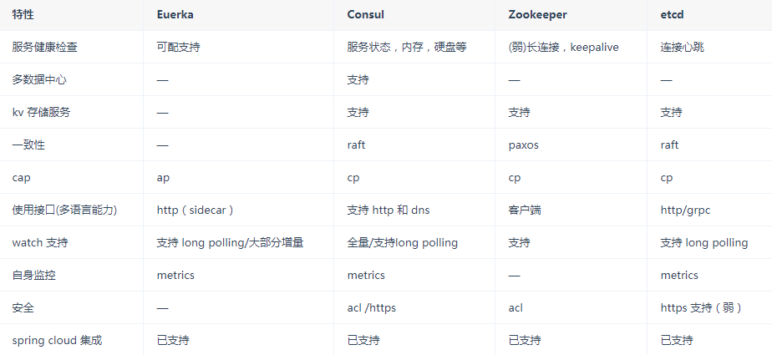Image resolution: width=772 pixels, height=355 pixels.
Task: Select the http/grpc cell
Action: [685, 210]
